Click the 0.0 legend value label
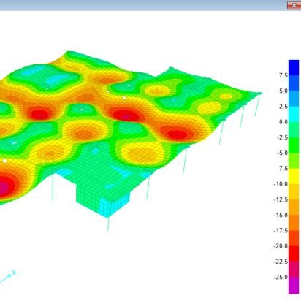The height and width of the screenshot is (301, 301). (x=283, y=122)
